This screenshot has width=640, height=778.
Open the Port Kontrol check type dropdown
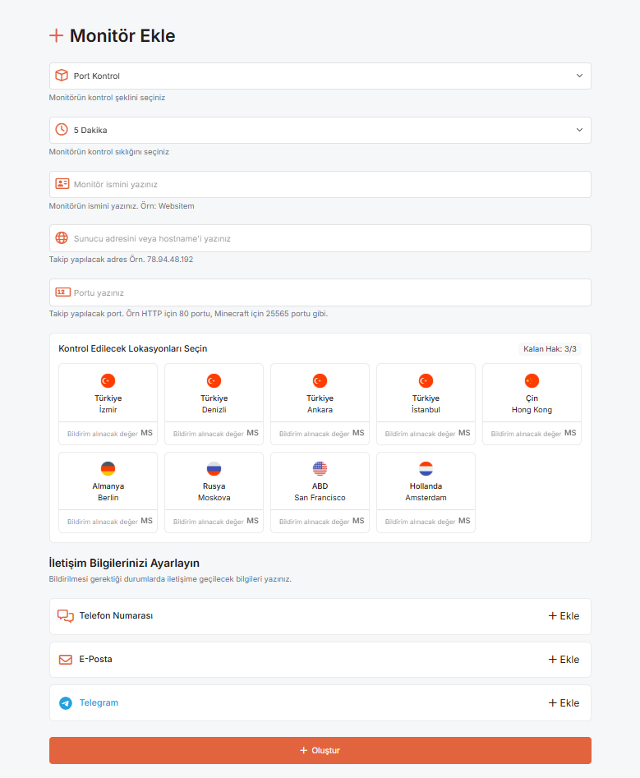(320, 76)
